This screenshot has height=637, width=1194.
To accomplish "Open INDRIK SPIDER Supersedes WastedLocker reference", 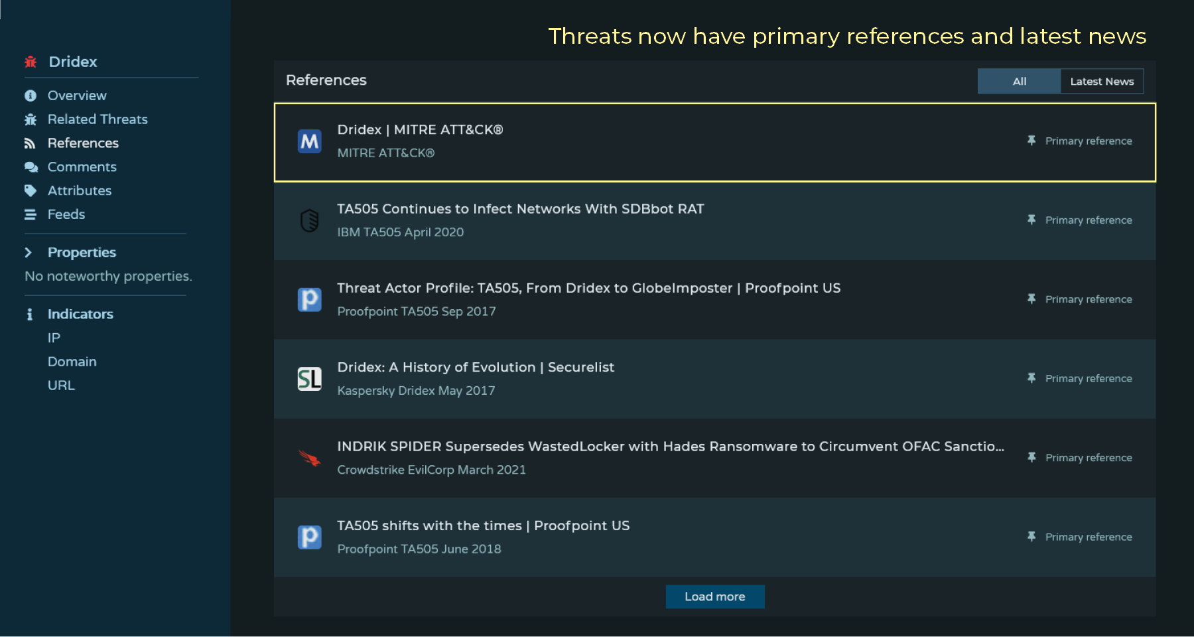I will [x=671, y=446].
